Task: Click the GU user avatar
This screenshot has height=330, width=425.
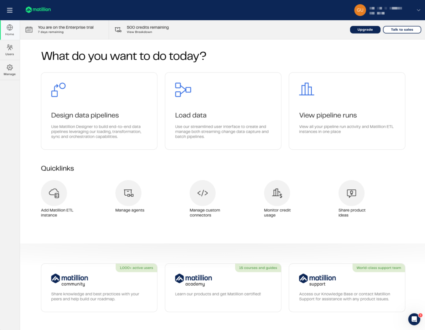Action: click(360, 10)
